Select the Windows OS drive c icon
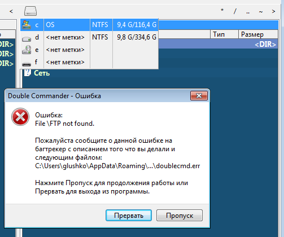 (x=27, y=25)
